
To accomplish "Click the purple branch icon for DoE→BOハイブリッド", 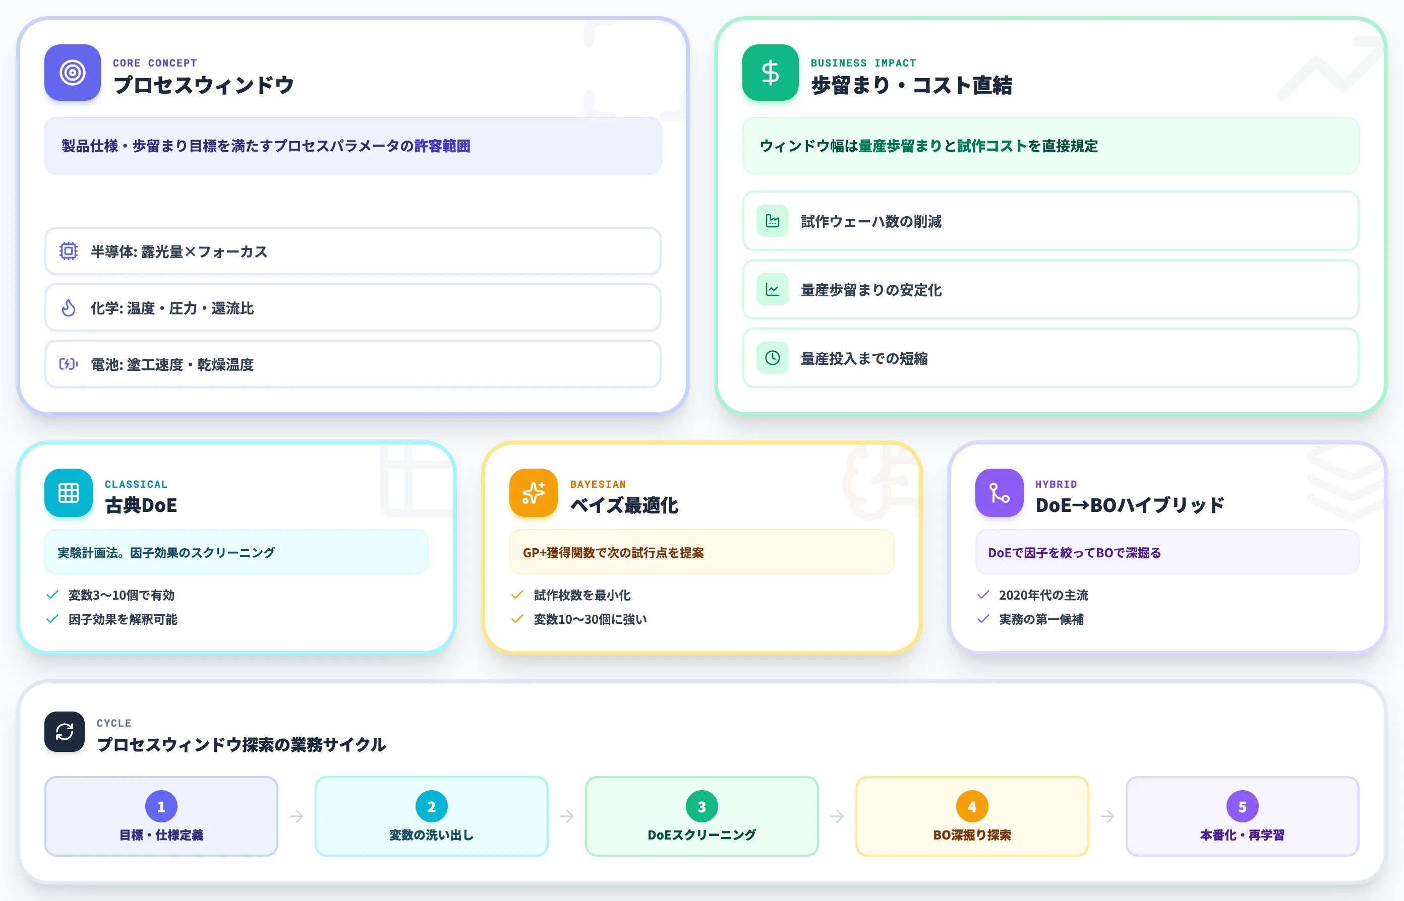I will pyautogui.click(x=999, y=493).
